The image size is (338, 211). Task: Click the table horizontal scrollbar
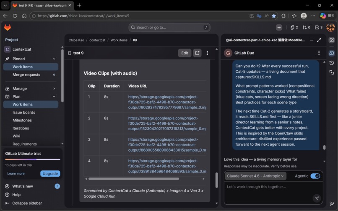click(134, 179)
